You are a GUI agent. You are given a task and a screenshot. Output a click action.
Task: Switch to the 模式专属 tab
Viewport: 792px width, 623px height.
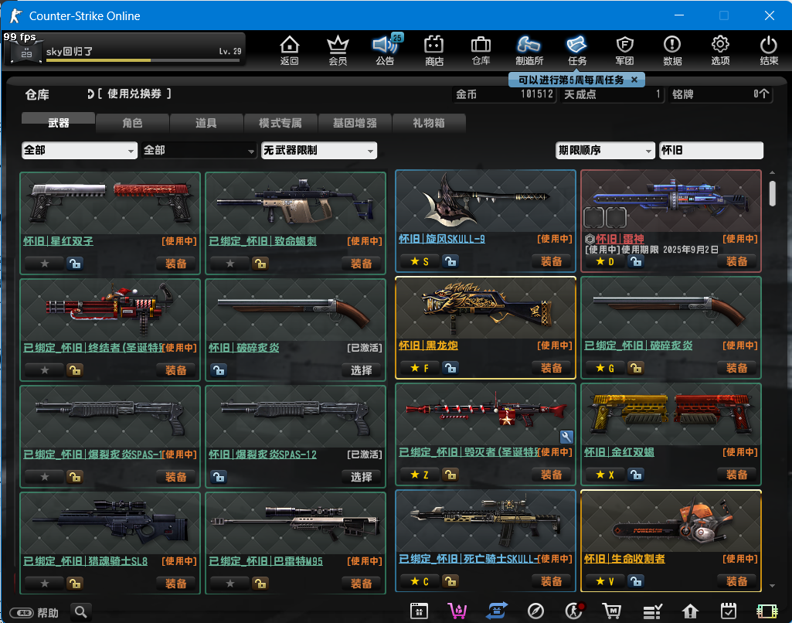point(280,123)
